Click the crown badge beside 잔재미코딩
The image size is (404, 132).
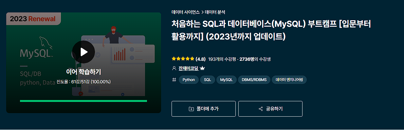pos(202,68)
